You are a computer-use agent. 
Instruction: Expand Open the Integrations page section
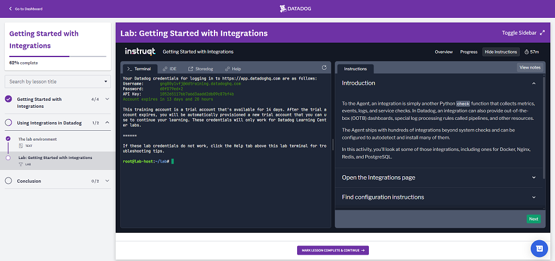(534, 177)
